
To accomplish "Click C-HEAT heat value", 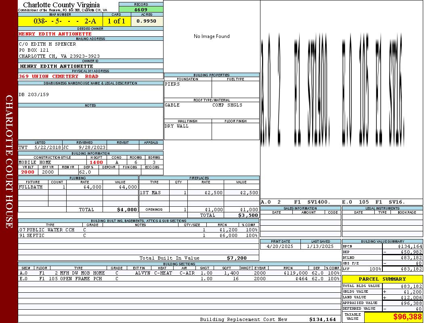I will click(x=163, y=273).
